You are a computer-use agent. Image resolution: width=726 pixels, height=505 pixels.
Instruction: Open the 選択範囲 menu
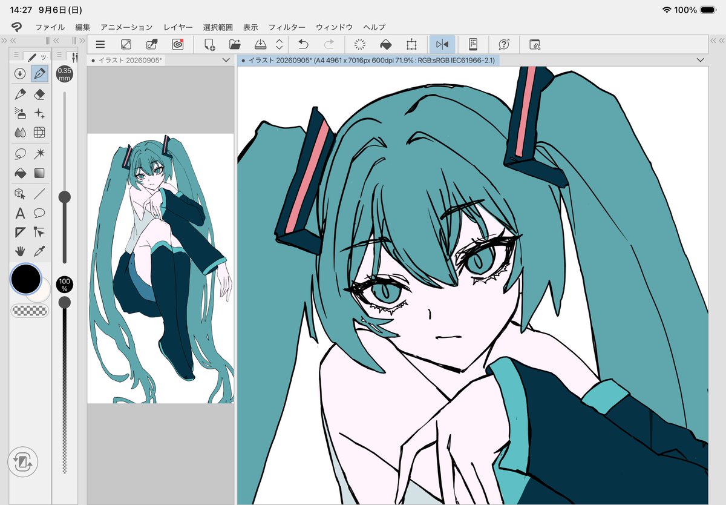tap(218, 27)
